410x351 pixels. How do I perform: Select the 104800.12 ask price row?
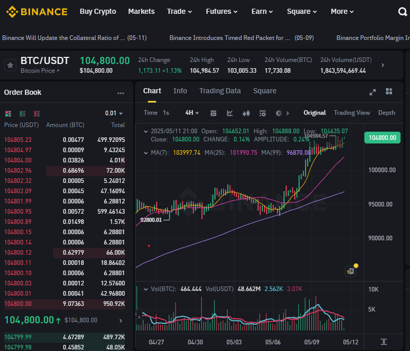(x=64, y=253)
